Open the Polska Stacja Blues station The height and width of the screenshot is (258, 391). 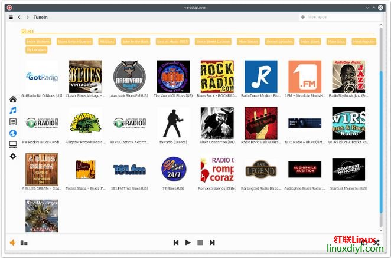(x=86, y=170)
